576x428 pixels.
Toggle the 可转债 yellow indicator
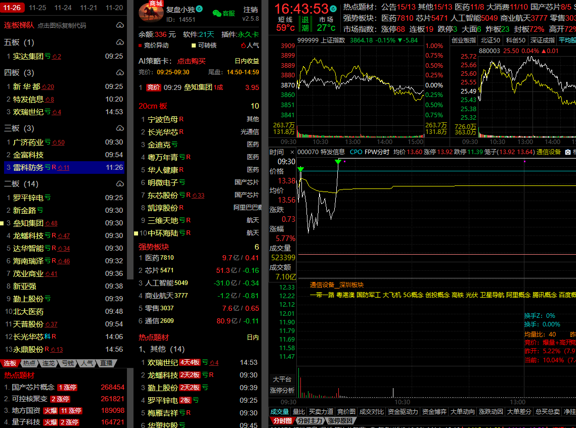tap(193, 45)
